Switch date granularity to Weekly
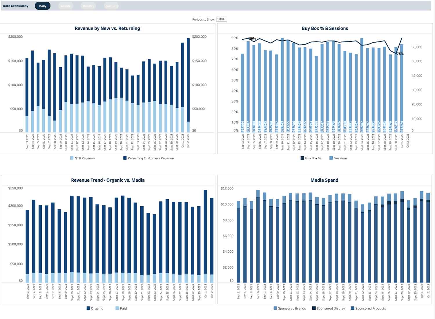This screenshot has width=435, height=319. 66,6
